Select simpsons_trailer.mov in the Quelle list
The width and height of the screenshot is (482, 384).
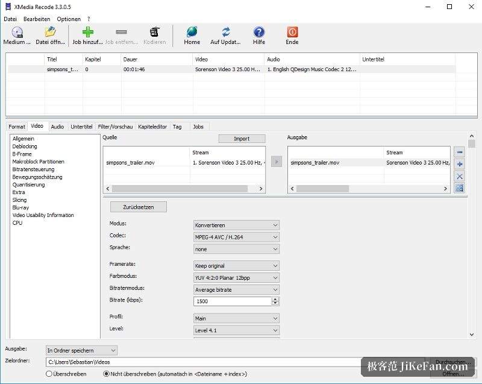(130, 163)
